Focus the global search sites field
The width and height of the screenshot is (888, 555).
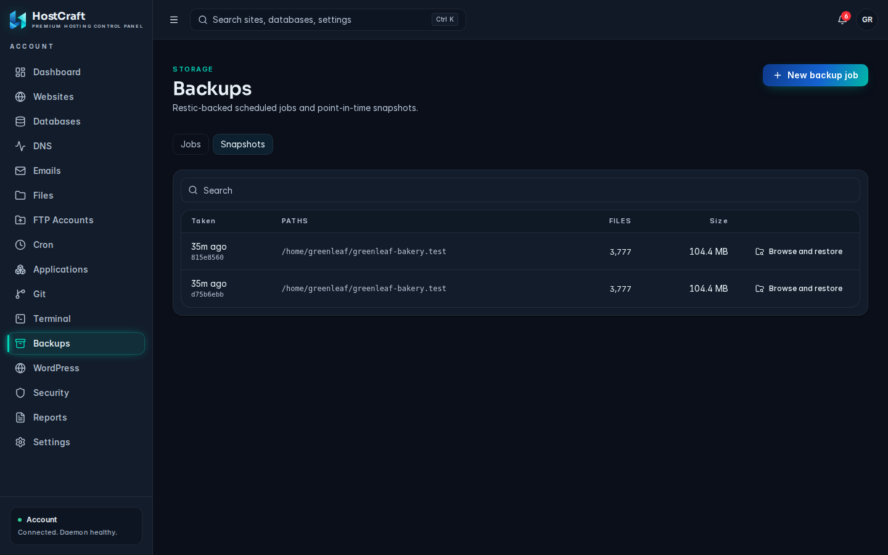pyautogui.click(x=327, y=20)
